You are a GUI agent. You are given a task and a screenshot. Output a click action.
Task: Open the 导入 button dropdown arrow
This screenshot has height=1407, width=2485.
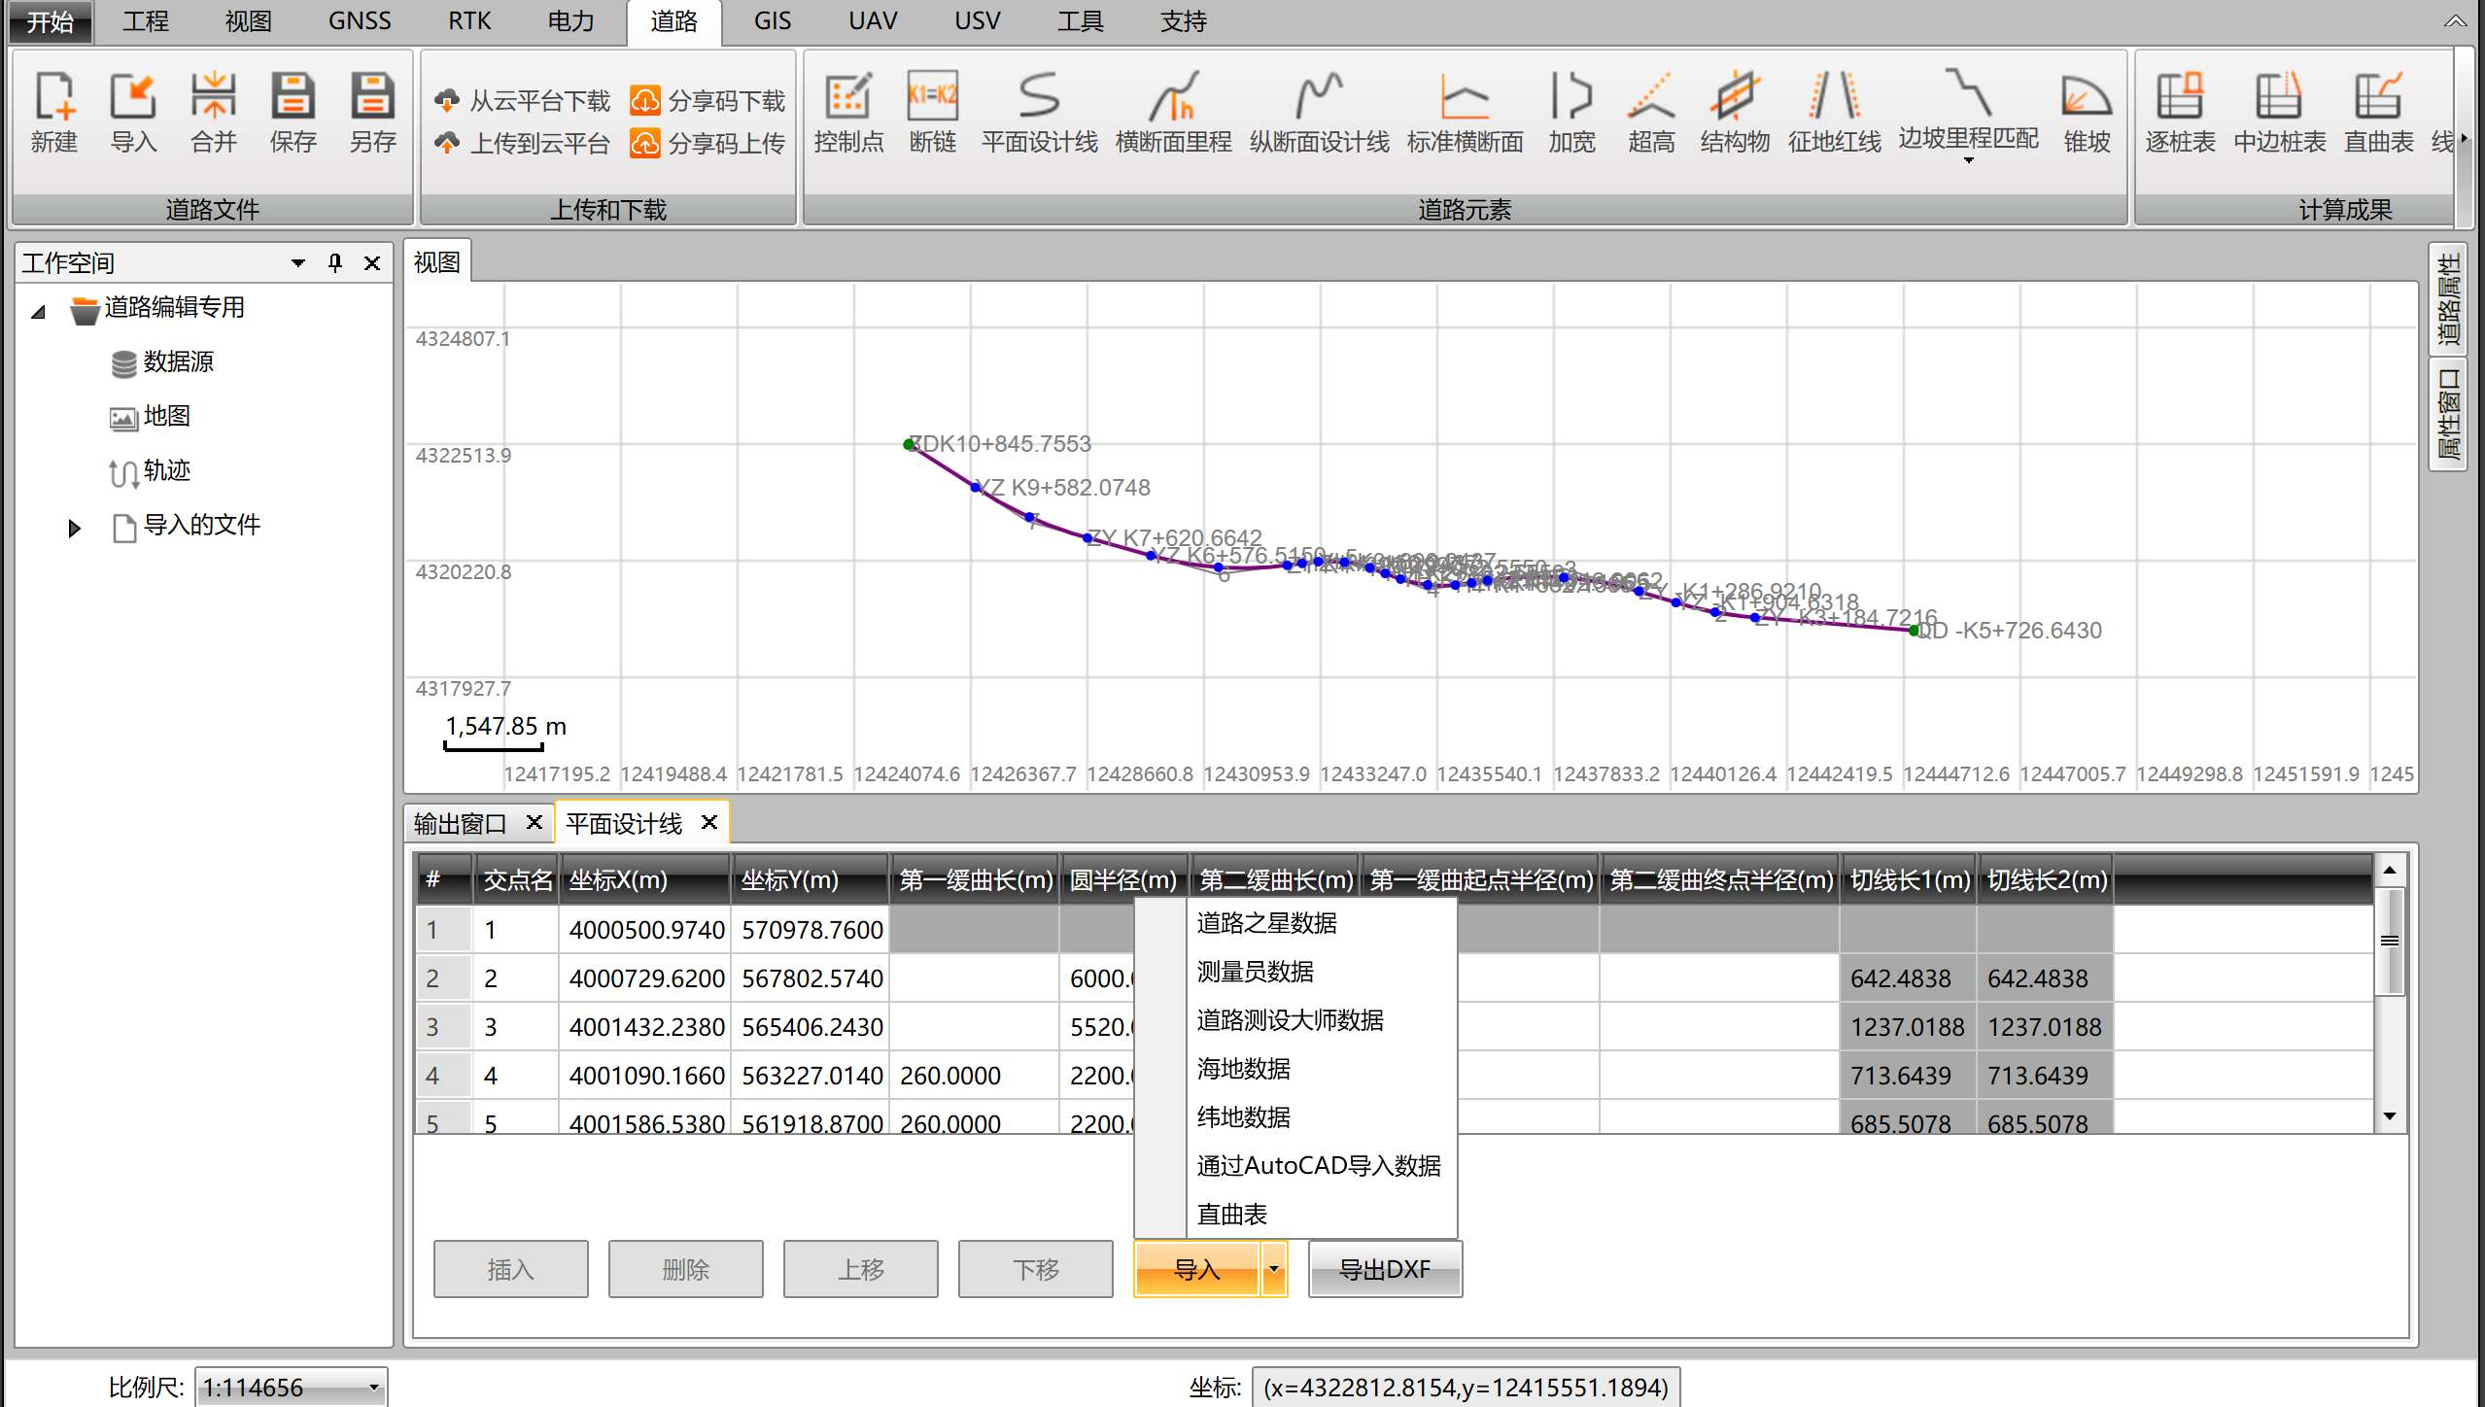tap(1273, 1269)
